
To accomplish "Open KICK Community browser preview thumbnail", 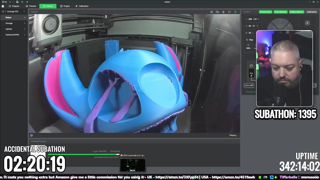I will (133, 165).
